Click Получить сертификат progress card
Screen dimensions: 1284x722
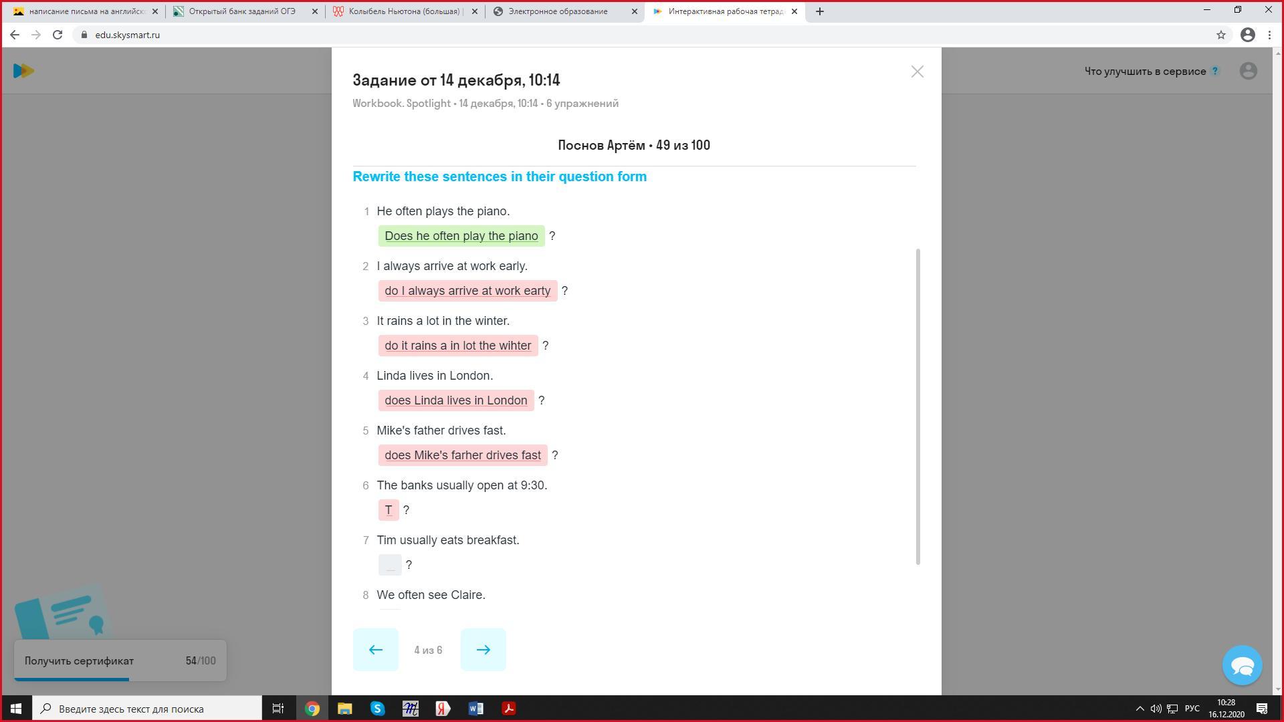(120, 660)
